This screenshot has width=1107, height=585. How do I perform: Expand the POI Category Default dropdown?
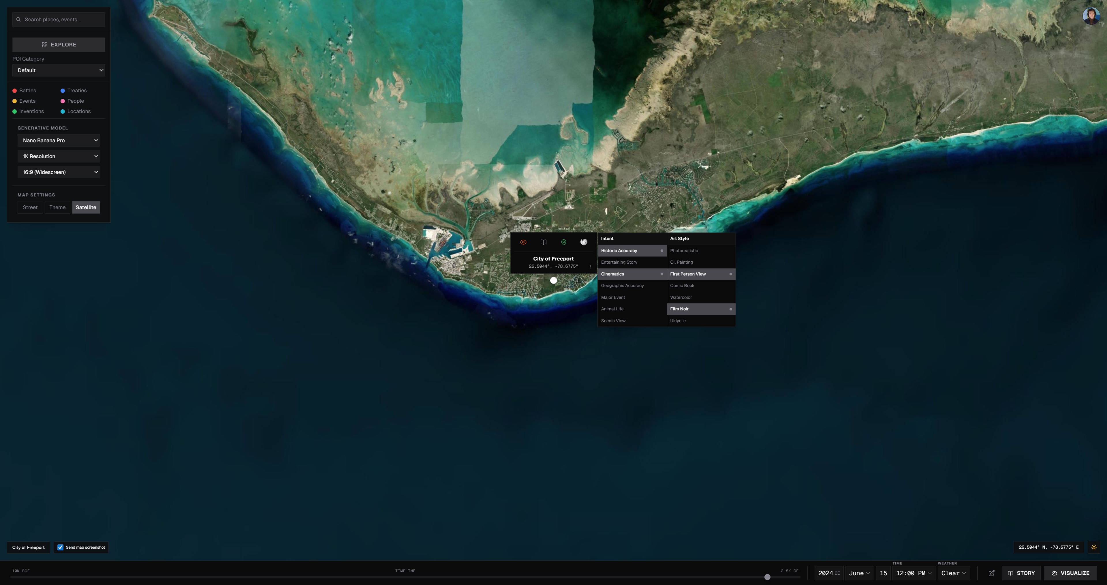(x=59, y=70)
